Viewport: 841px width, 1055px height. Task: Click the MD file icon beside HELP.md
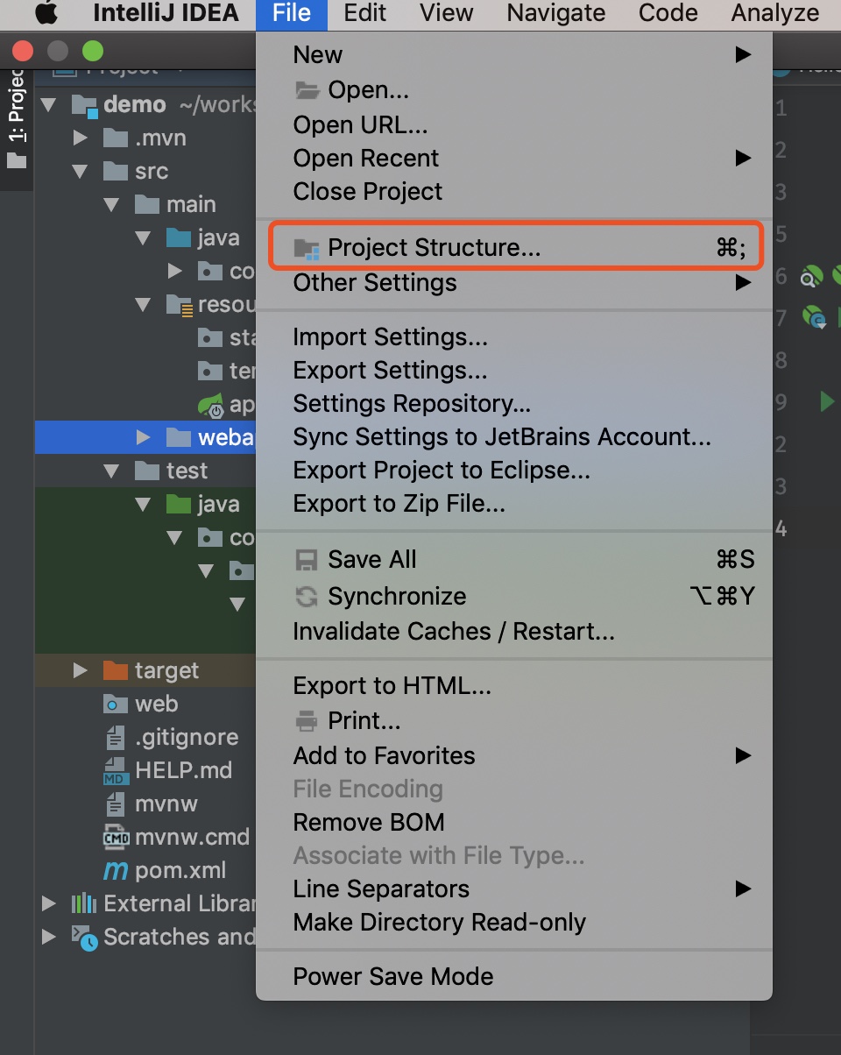pyautogui.click(x=117, y=771)
